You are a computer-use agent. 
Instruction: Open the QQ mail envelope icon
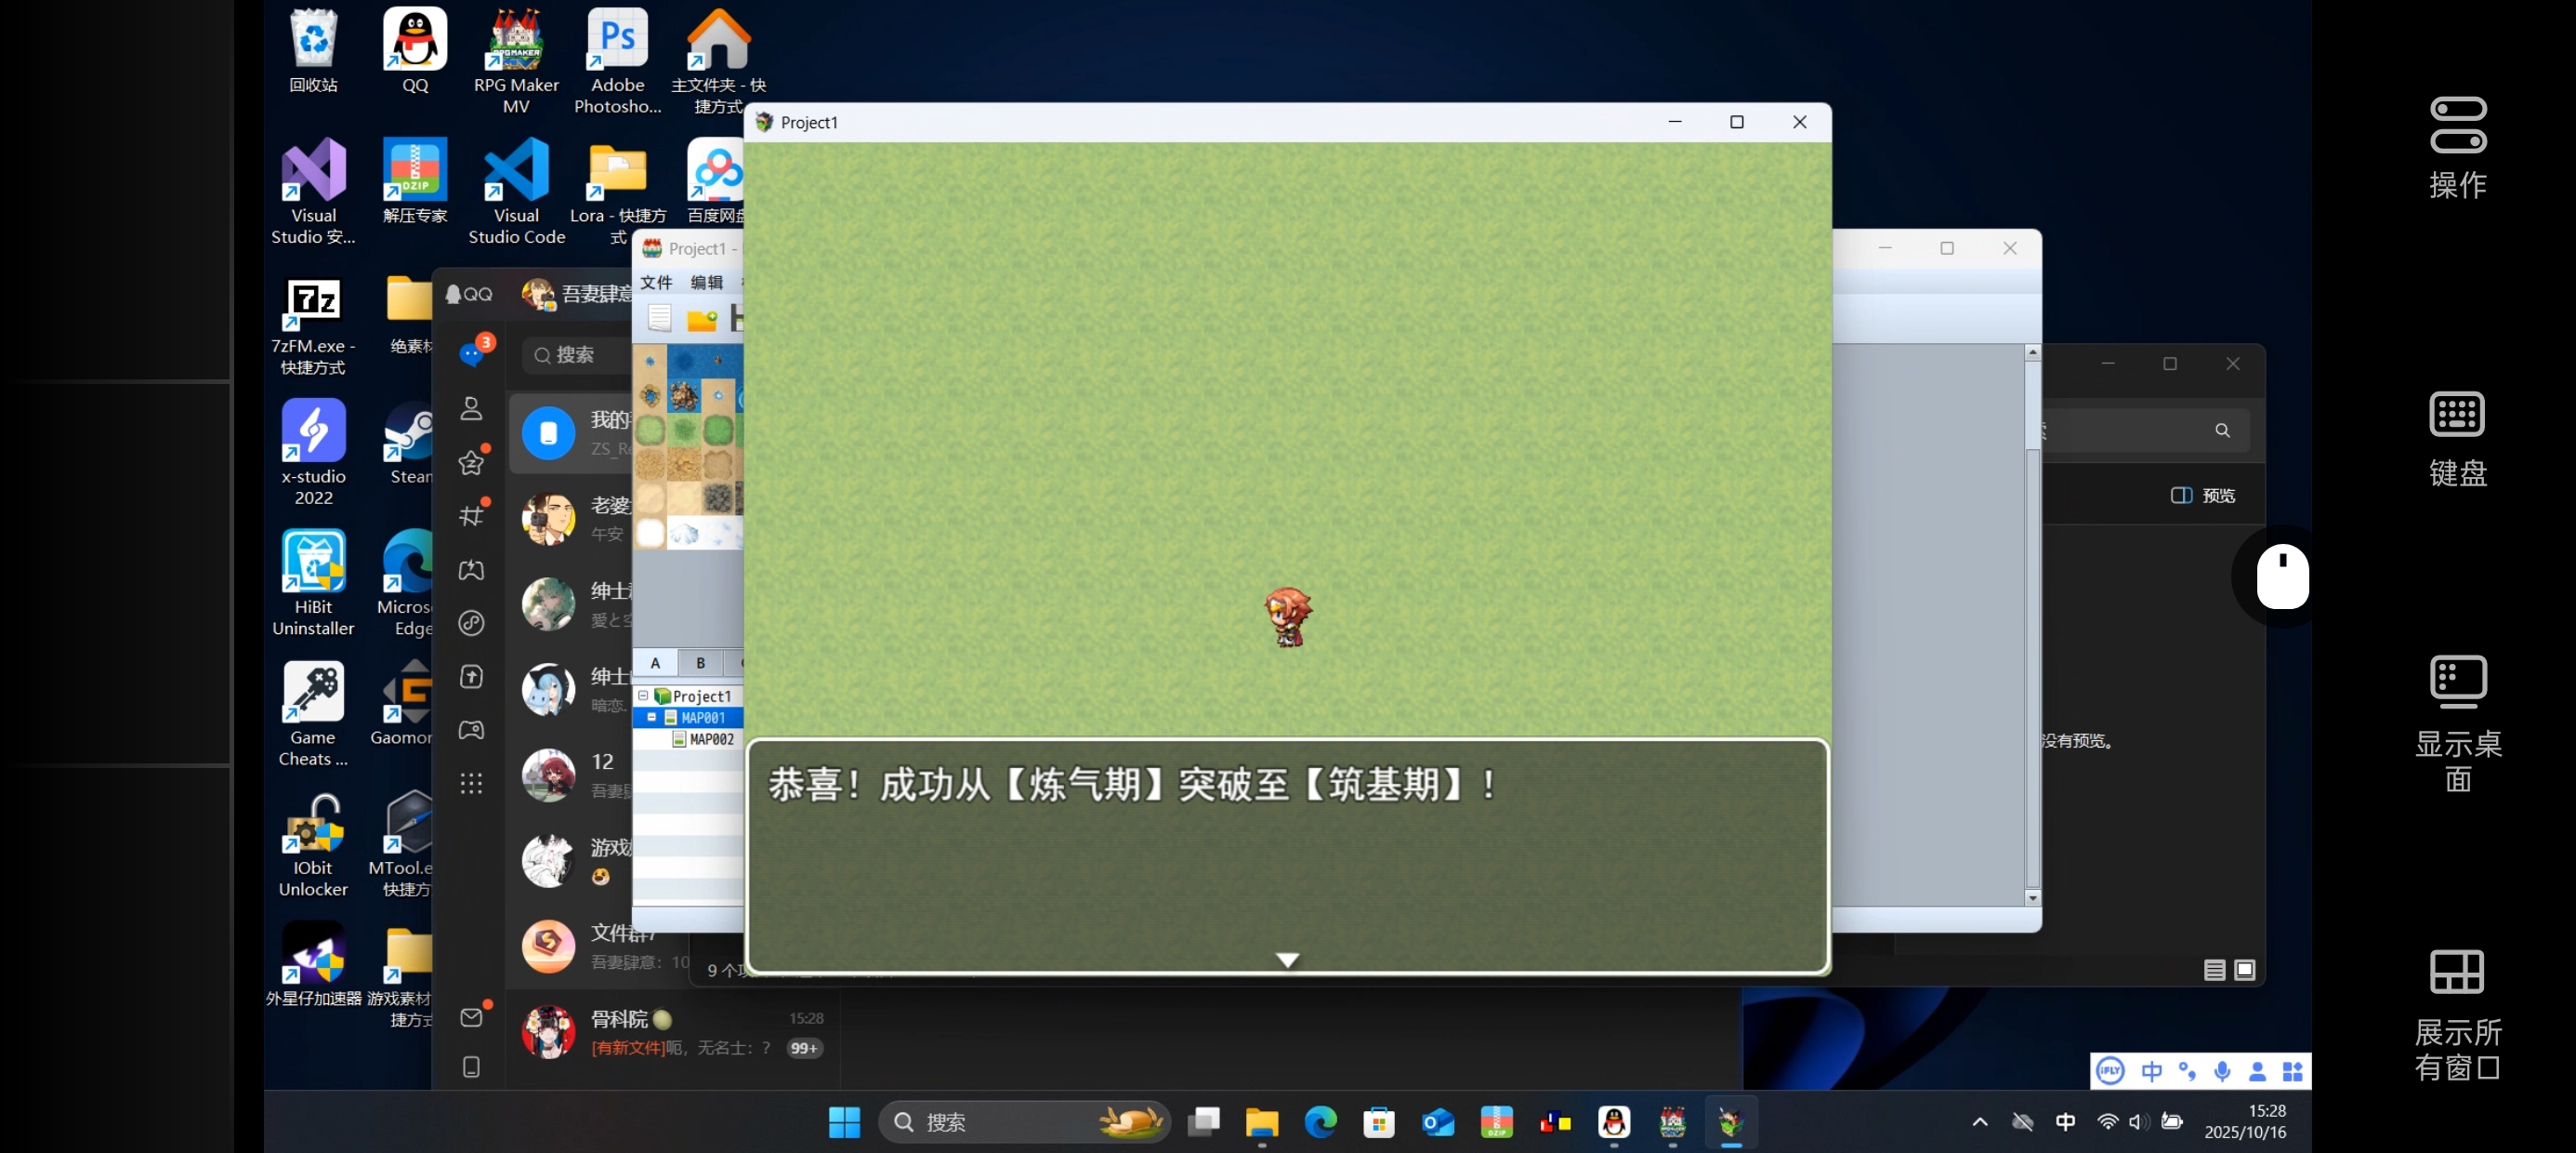click(x=471, y=1018)
